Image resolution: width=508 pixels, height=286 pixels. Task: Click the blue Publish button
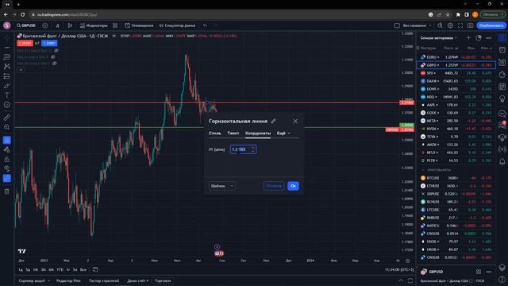(491, 25)
